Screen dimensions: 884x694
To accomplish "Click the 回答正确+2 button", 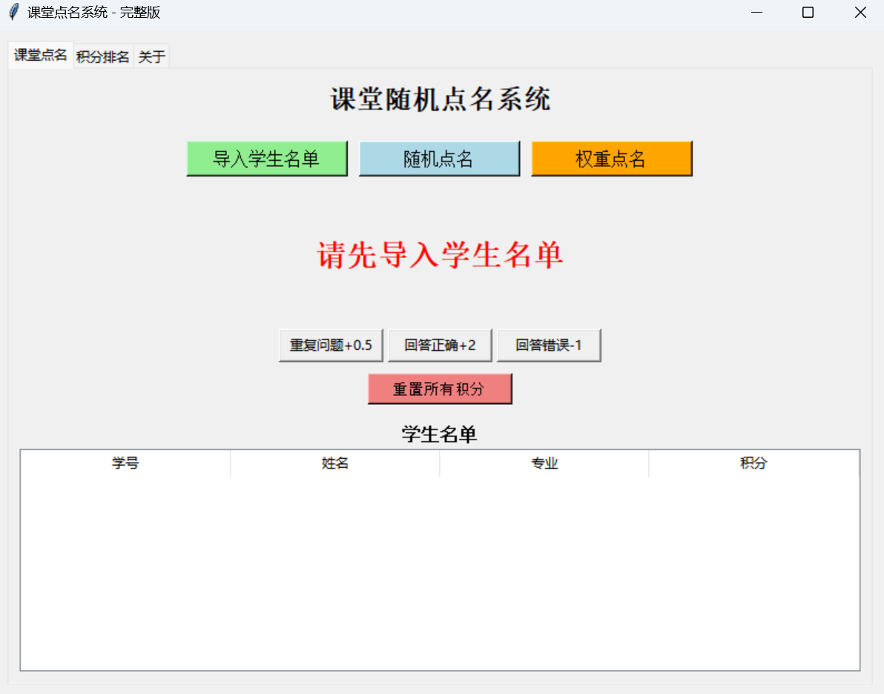I will (x=440, y=346).
